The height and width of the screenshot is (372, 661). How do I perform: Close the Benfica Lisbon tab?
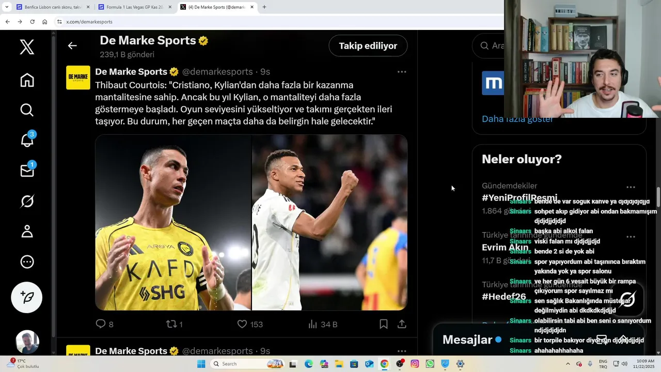(x=88, y=7)
